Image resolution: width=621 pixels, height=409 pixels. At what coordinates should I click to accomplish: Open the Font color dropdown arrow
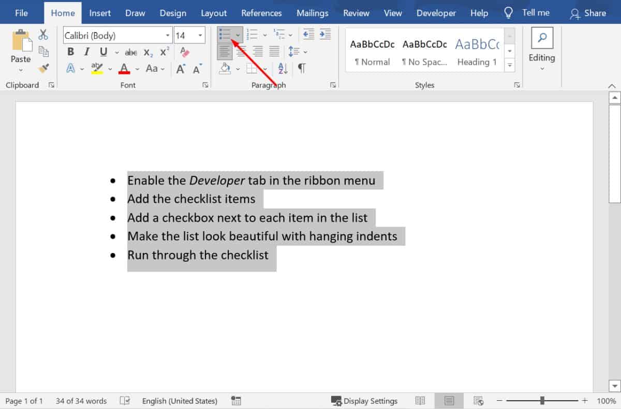137,68
